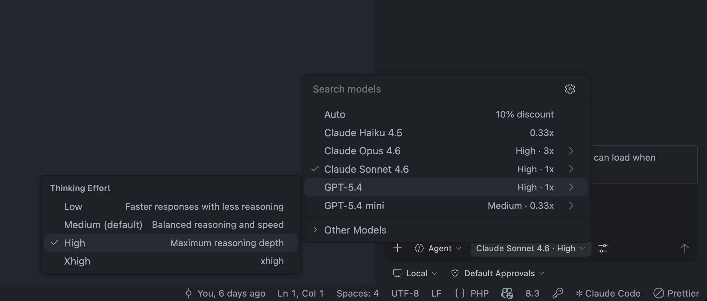This screenshot has height=301, width=707.
Task: Select Claude Opus 4.6 model
Action: click(362, 151)
